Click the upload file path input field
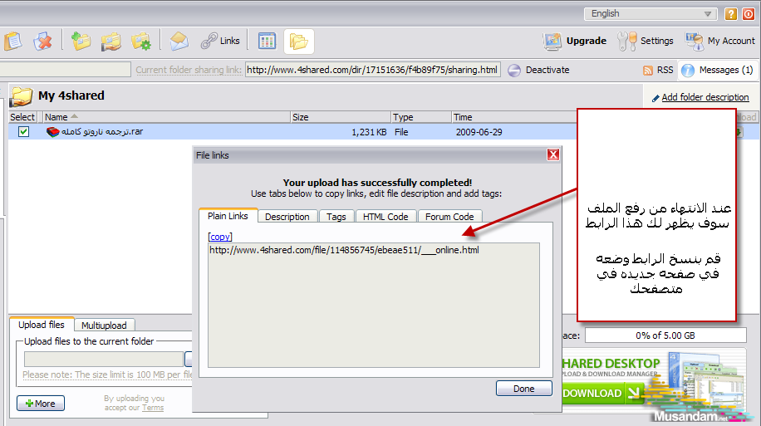 pos(103,359)
